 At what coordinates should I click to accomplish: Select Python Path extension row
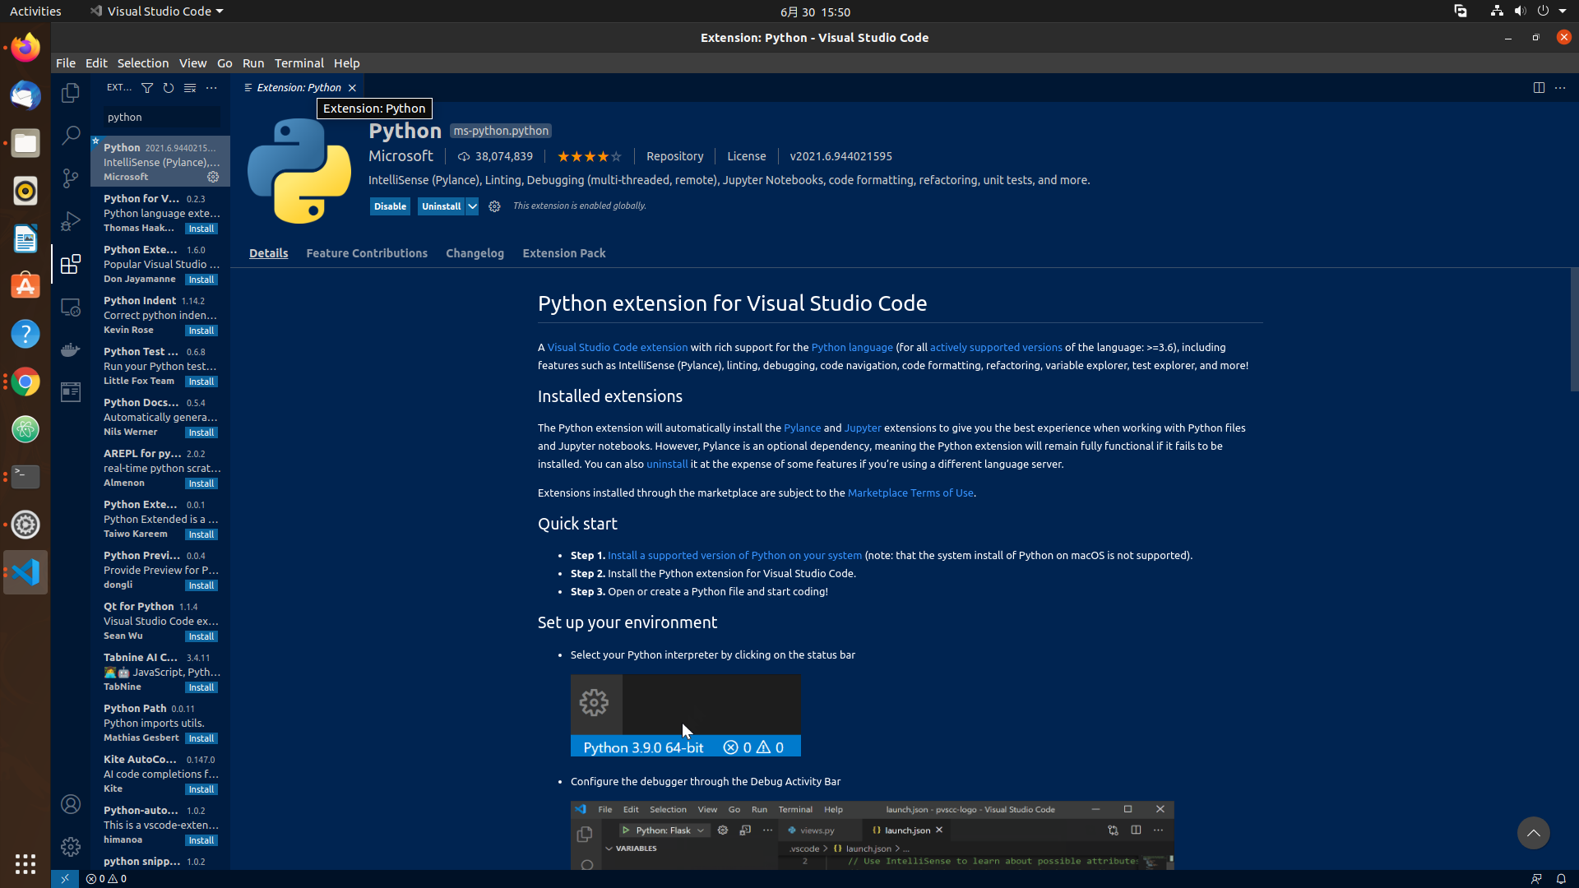pos(160,723)
